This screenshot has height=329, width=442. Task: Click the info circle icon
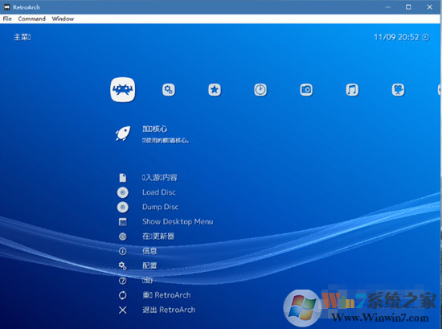pos(123,251)
